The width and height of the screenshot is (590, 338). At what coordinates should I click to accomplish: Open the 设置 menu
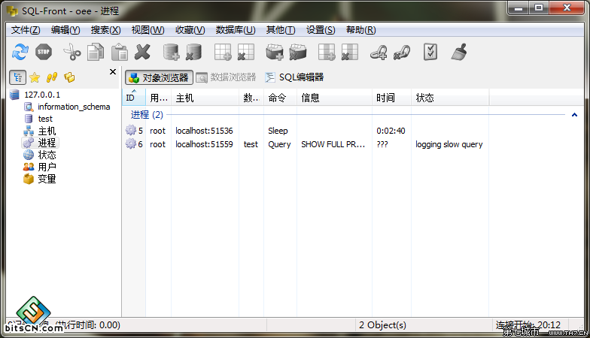pos(321,30)
